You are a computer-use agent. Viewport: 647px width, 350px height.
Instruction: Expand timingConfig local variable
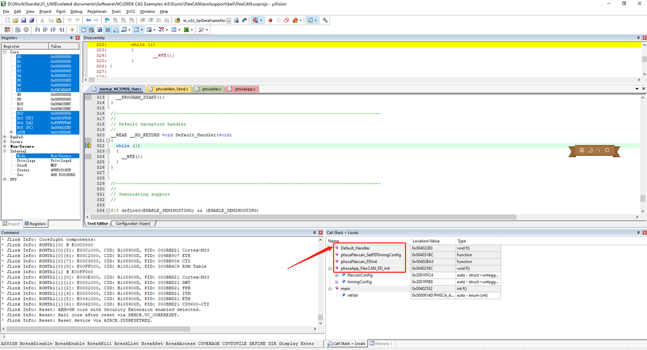[337, 282]
